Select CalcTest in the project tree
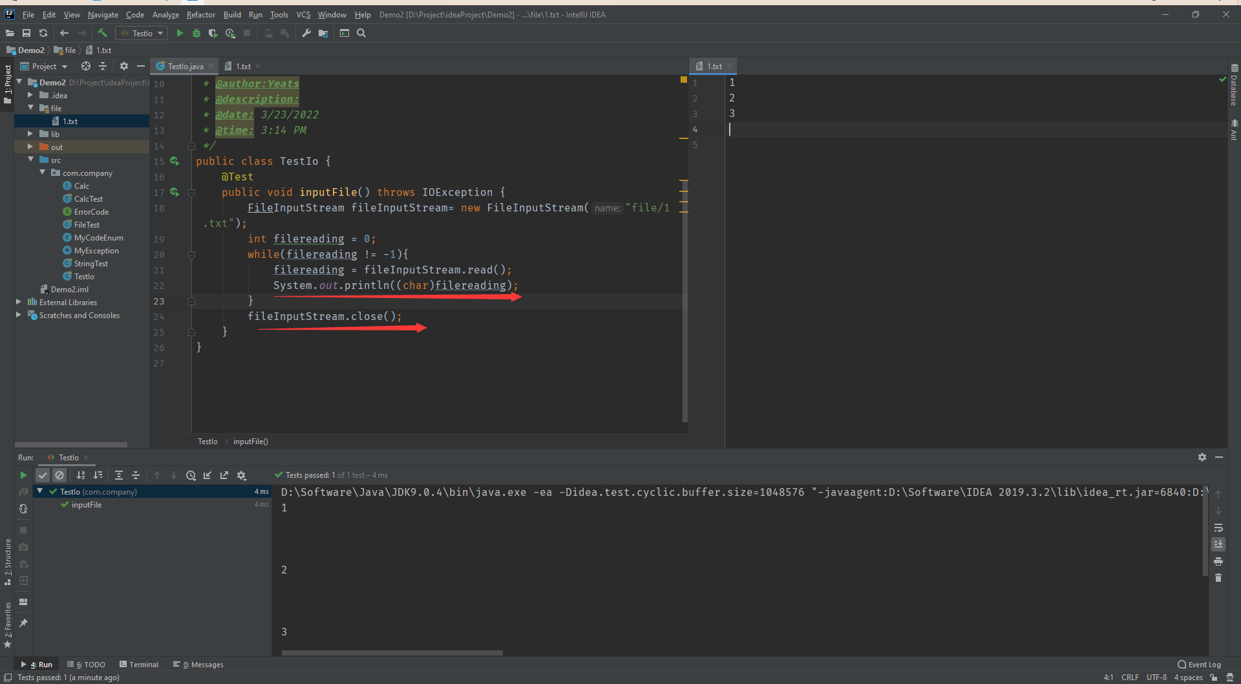Viewport: 1241px width, 684px height. tap(88, 198)
